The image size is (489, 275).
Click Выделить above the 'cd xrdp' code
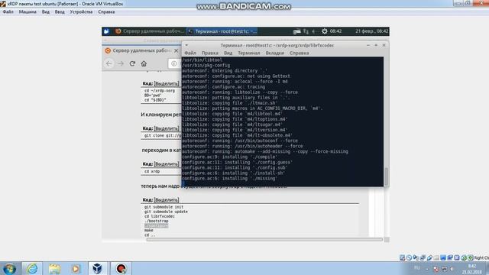[167, 164]
